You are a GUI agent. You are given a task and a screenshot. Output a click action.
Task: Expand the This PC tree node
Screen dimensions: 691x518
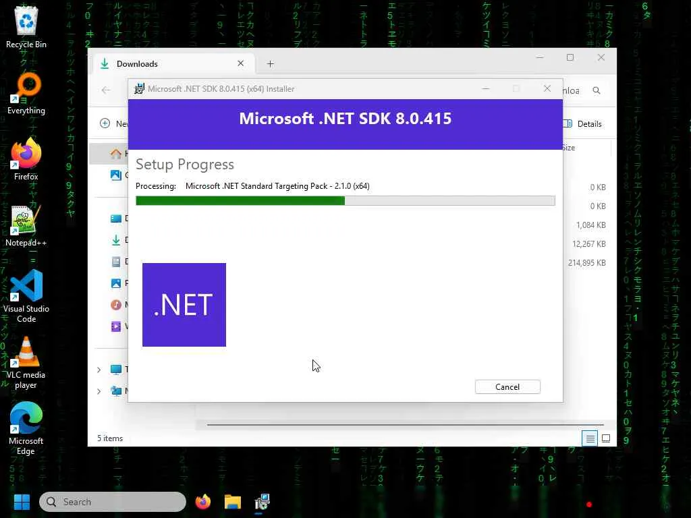click(99, 370)
